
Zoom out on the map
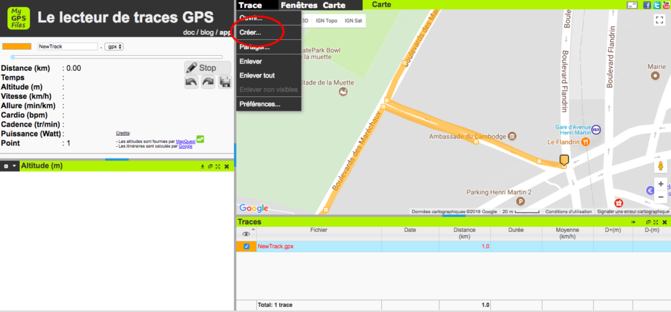pos(661,197)
